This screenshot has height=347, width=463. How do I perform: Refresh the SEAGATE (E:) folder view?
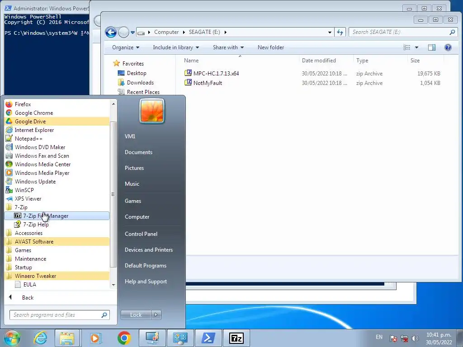pos(340,32)
